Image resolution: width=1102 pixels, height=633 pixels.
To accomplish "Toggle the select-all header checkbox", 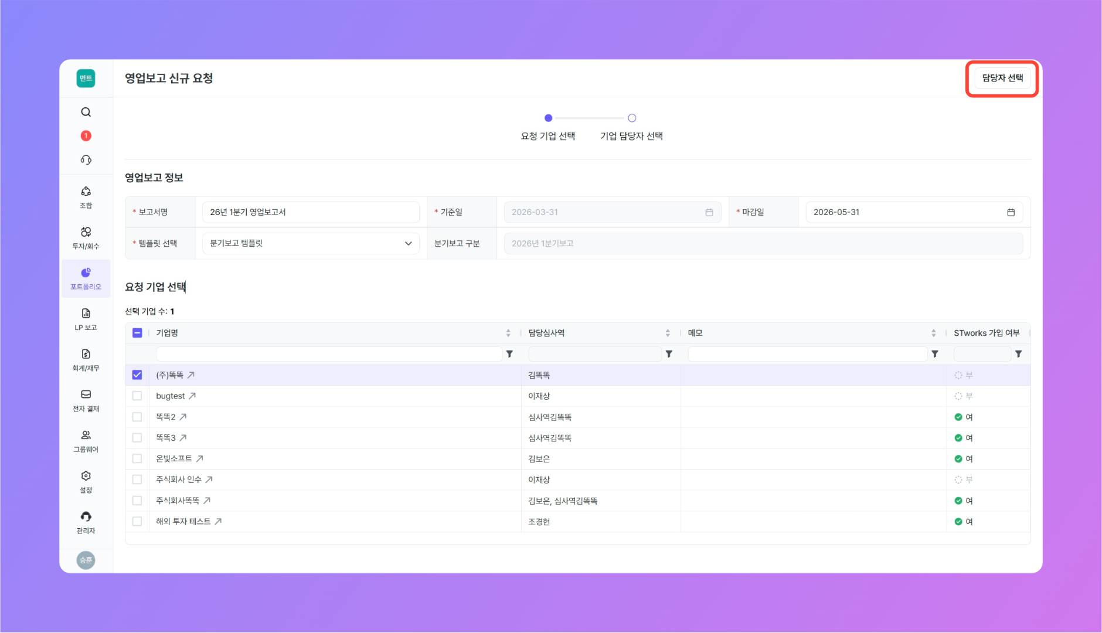I will (x=137, y=333).
